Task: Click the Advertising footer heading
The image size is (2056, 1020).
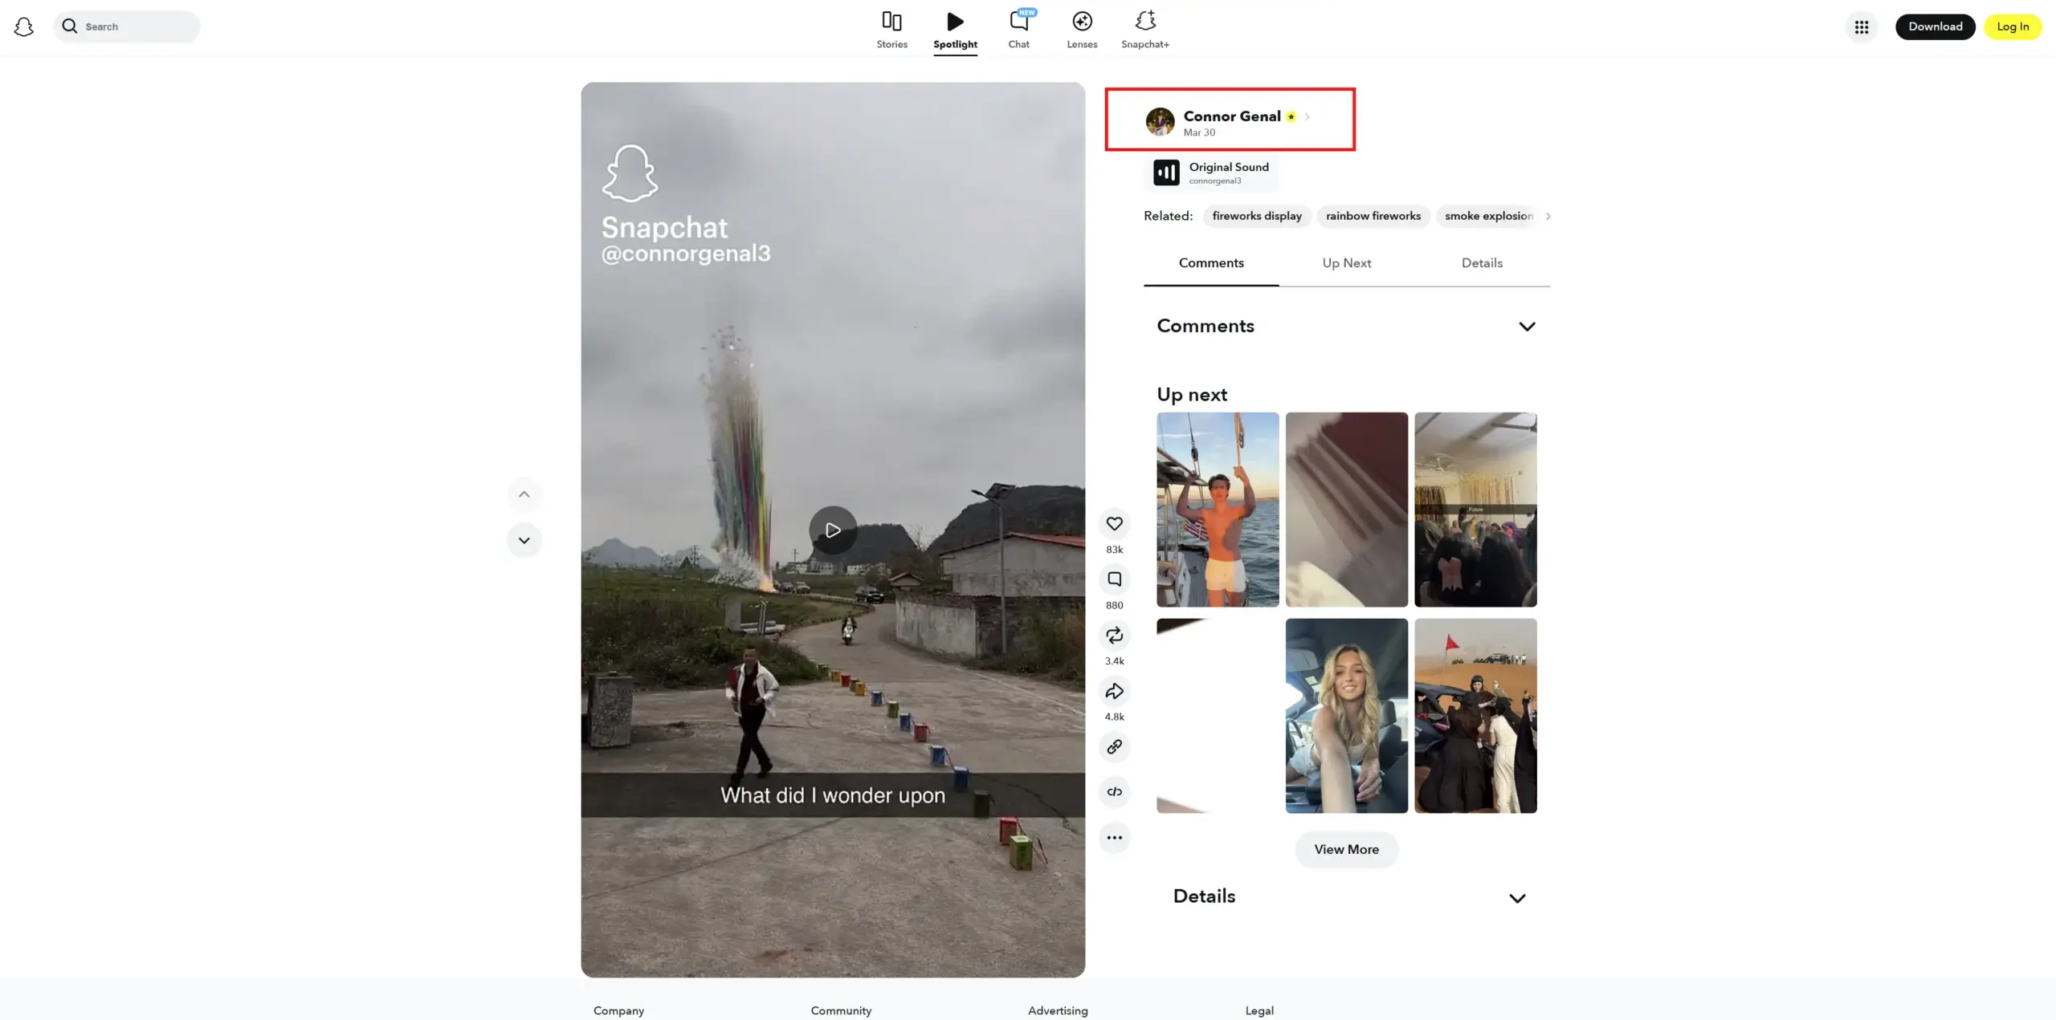Action: [1058, 1011]
